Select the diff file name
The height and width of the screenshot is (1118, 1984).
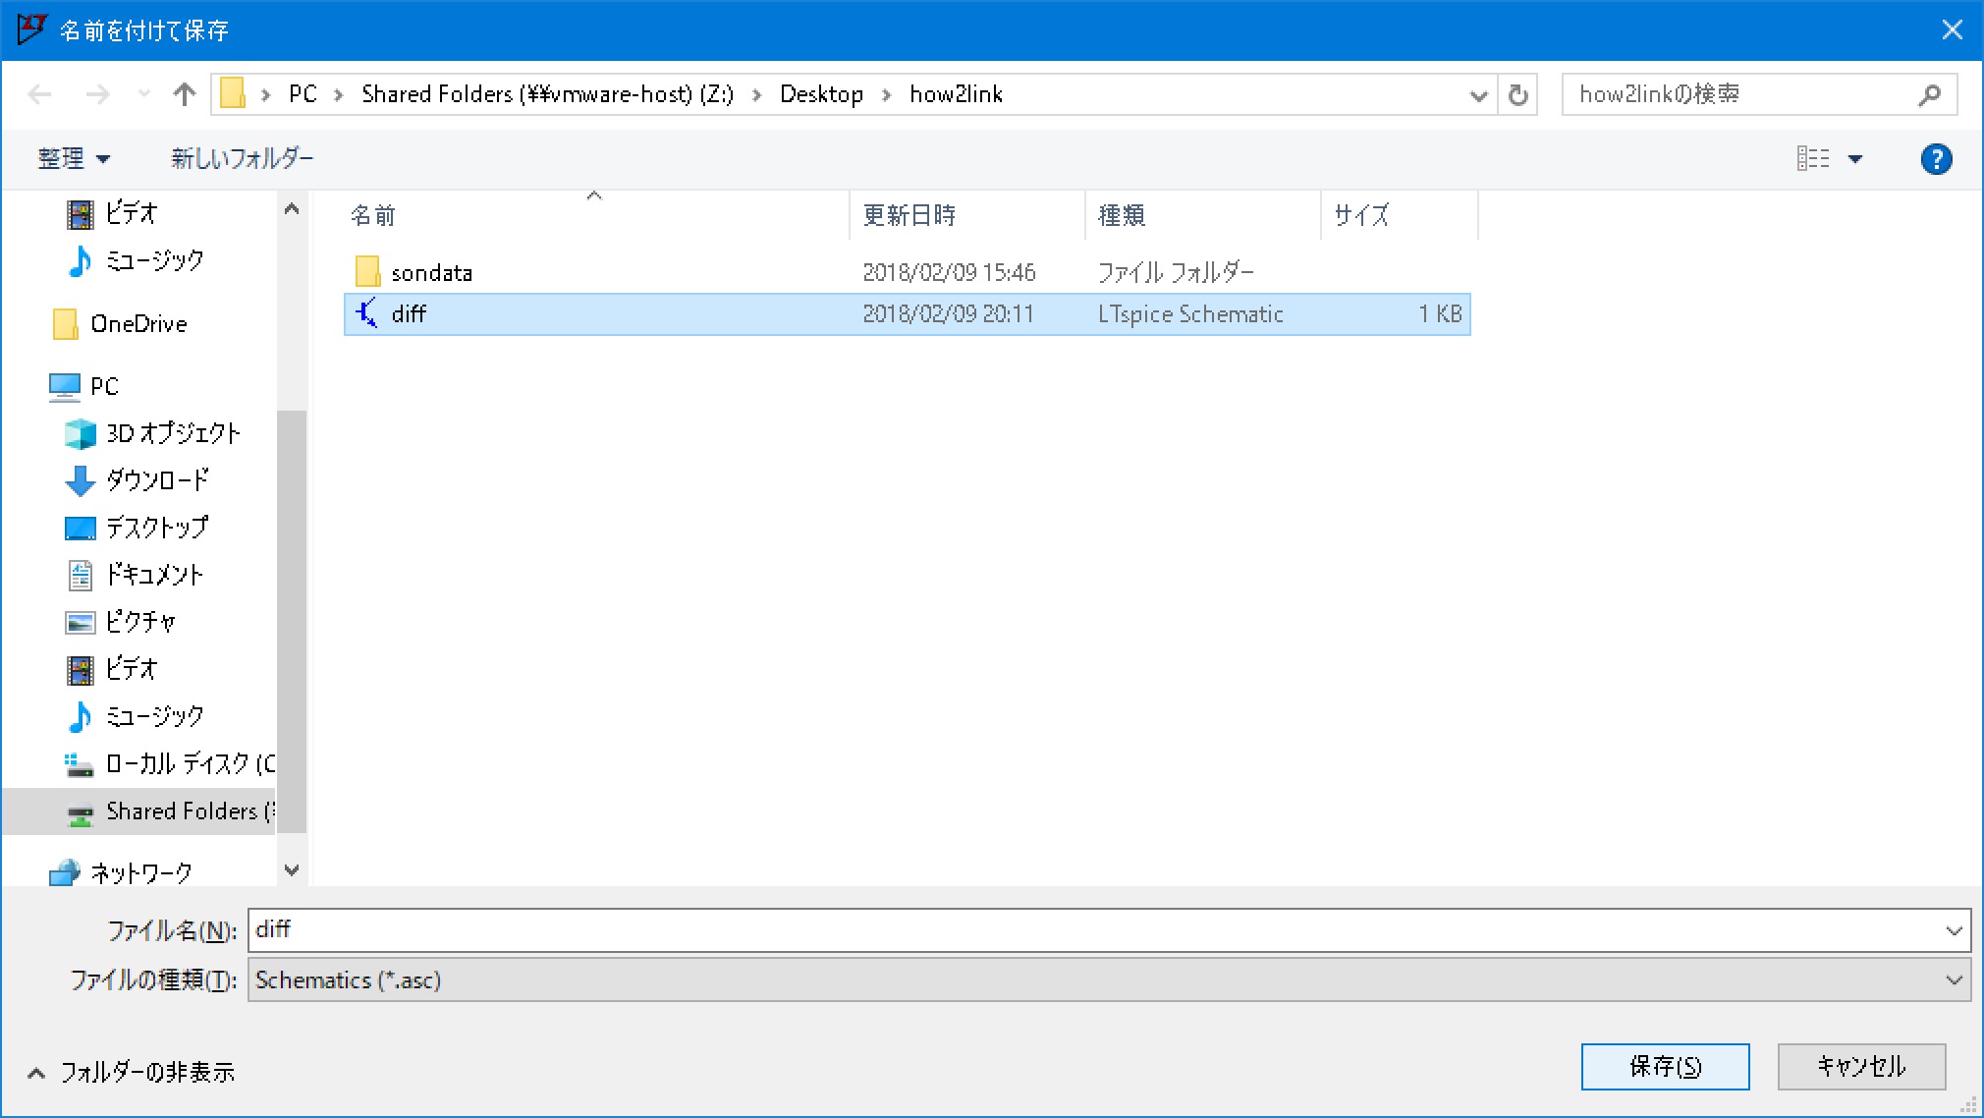click(409, 314)
